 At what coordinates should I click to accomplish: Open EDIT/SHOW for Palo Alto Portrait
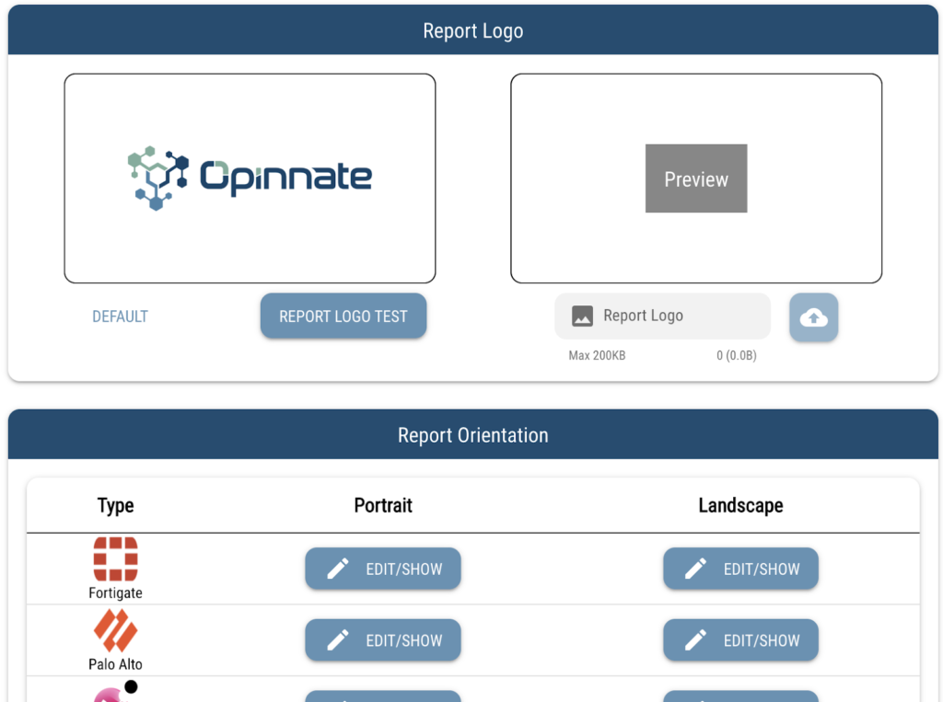(x=383, y=640)
